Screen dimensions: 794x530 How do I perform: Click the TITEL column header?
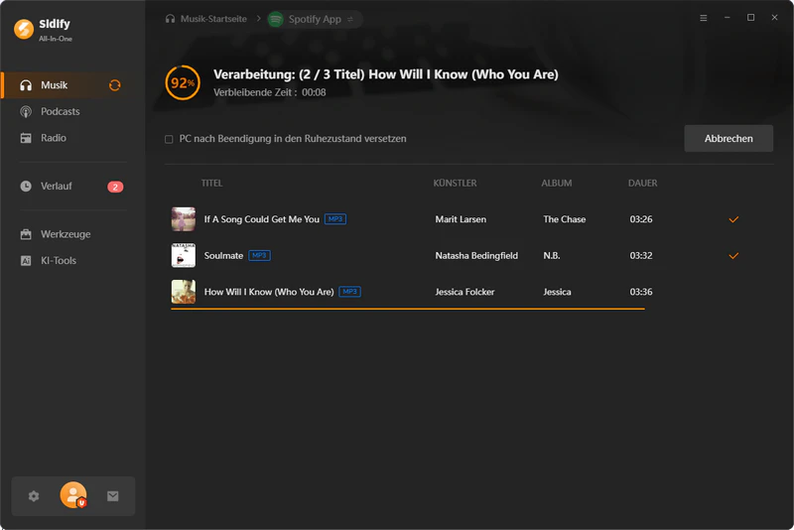coord(211,183)
